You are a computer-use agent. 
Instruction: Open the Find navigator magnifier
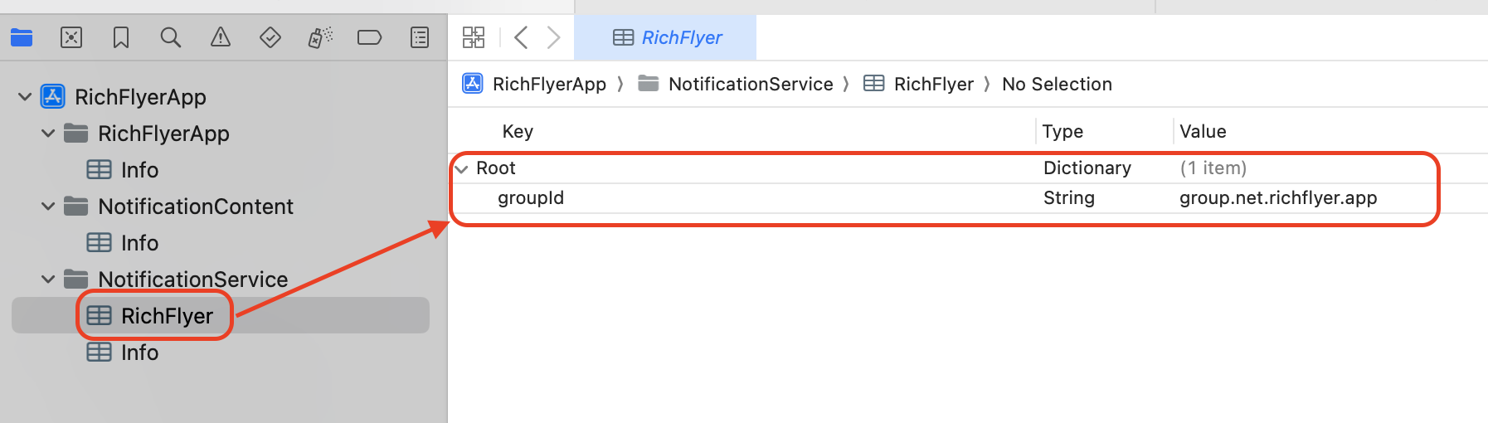171,37
